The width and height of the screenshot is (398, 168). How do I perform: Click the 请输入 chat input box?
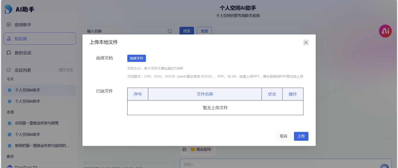[x=276, y=164]
